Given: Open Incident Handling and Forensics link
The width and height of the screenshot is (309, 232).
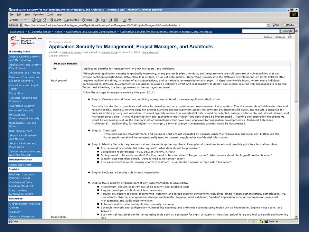Looking at the screenshot, I should 23,100.
